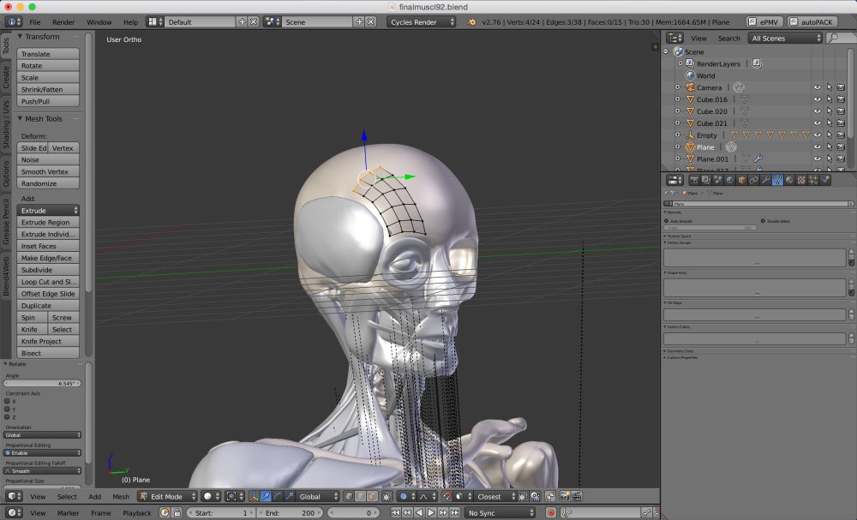Screen dimensions: 857x520
Task: Open the Extrude dropdown in Mesh Tools
Action: [x=48, y=210]
